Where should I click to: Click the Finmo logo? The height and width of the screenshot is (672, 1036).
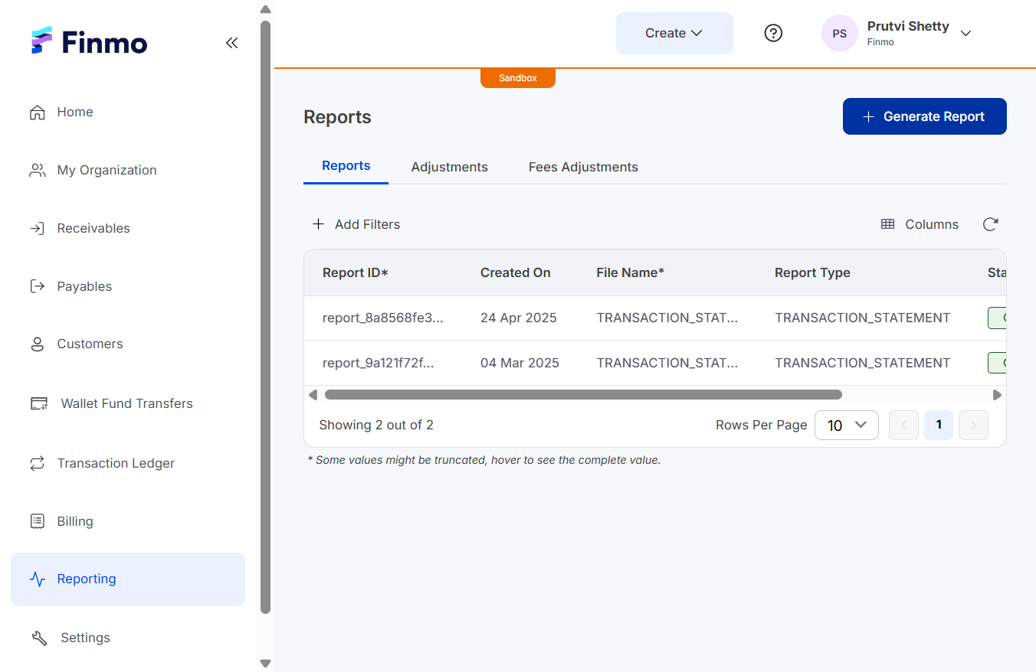point(89,42)
